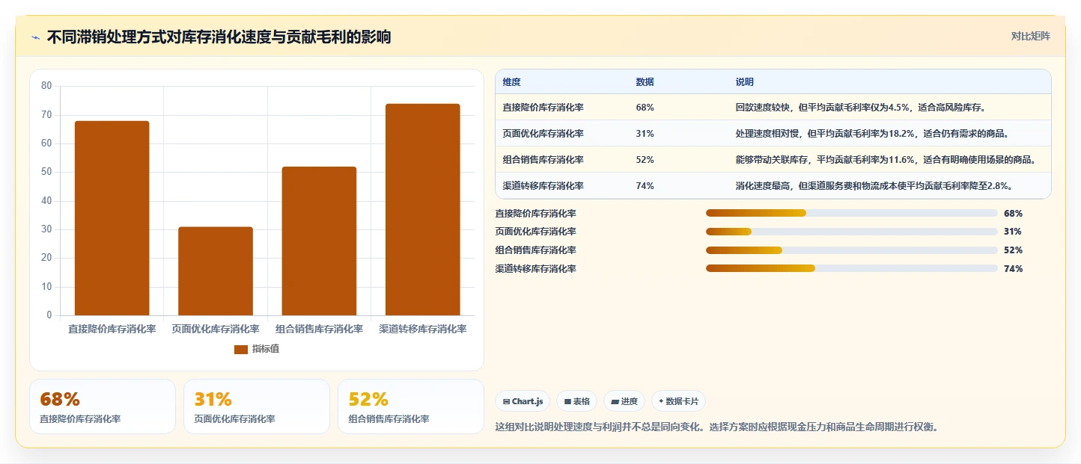Click the 直接降价库存消化率 x-axis label
Viewport: 1081px width, 464px height.
112,329
